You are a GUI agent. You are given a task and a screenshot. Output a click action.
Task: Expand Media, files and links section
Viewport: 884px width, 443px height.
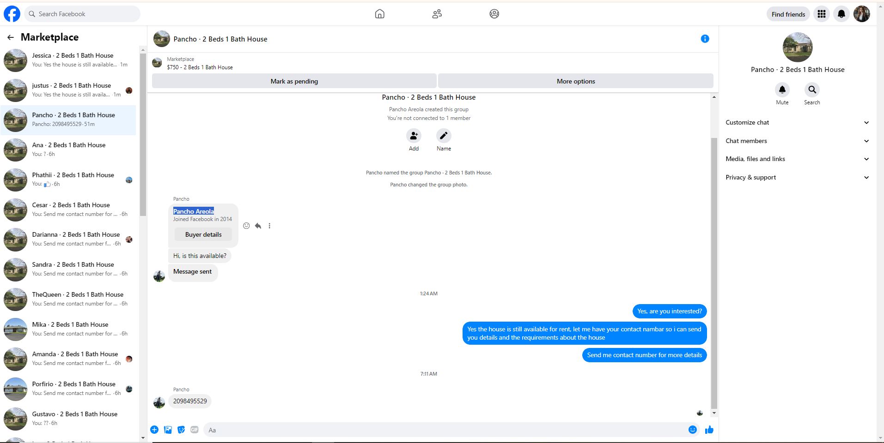[x=798, y=159]
